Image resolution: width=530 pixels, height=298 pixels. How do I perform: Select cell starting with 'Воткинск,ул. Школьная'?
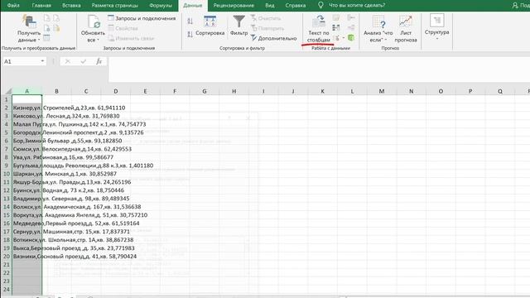(x=27, y=240)
